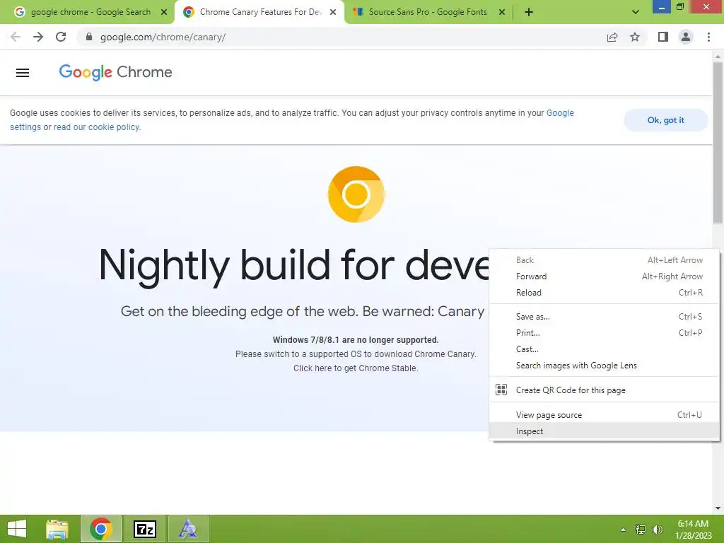Click the scrollbar down arrow
This screenshot has width=724, height=543.
click(x=718, y=508)
